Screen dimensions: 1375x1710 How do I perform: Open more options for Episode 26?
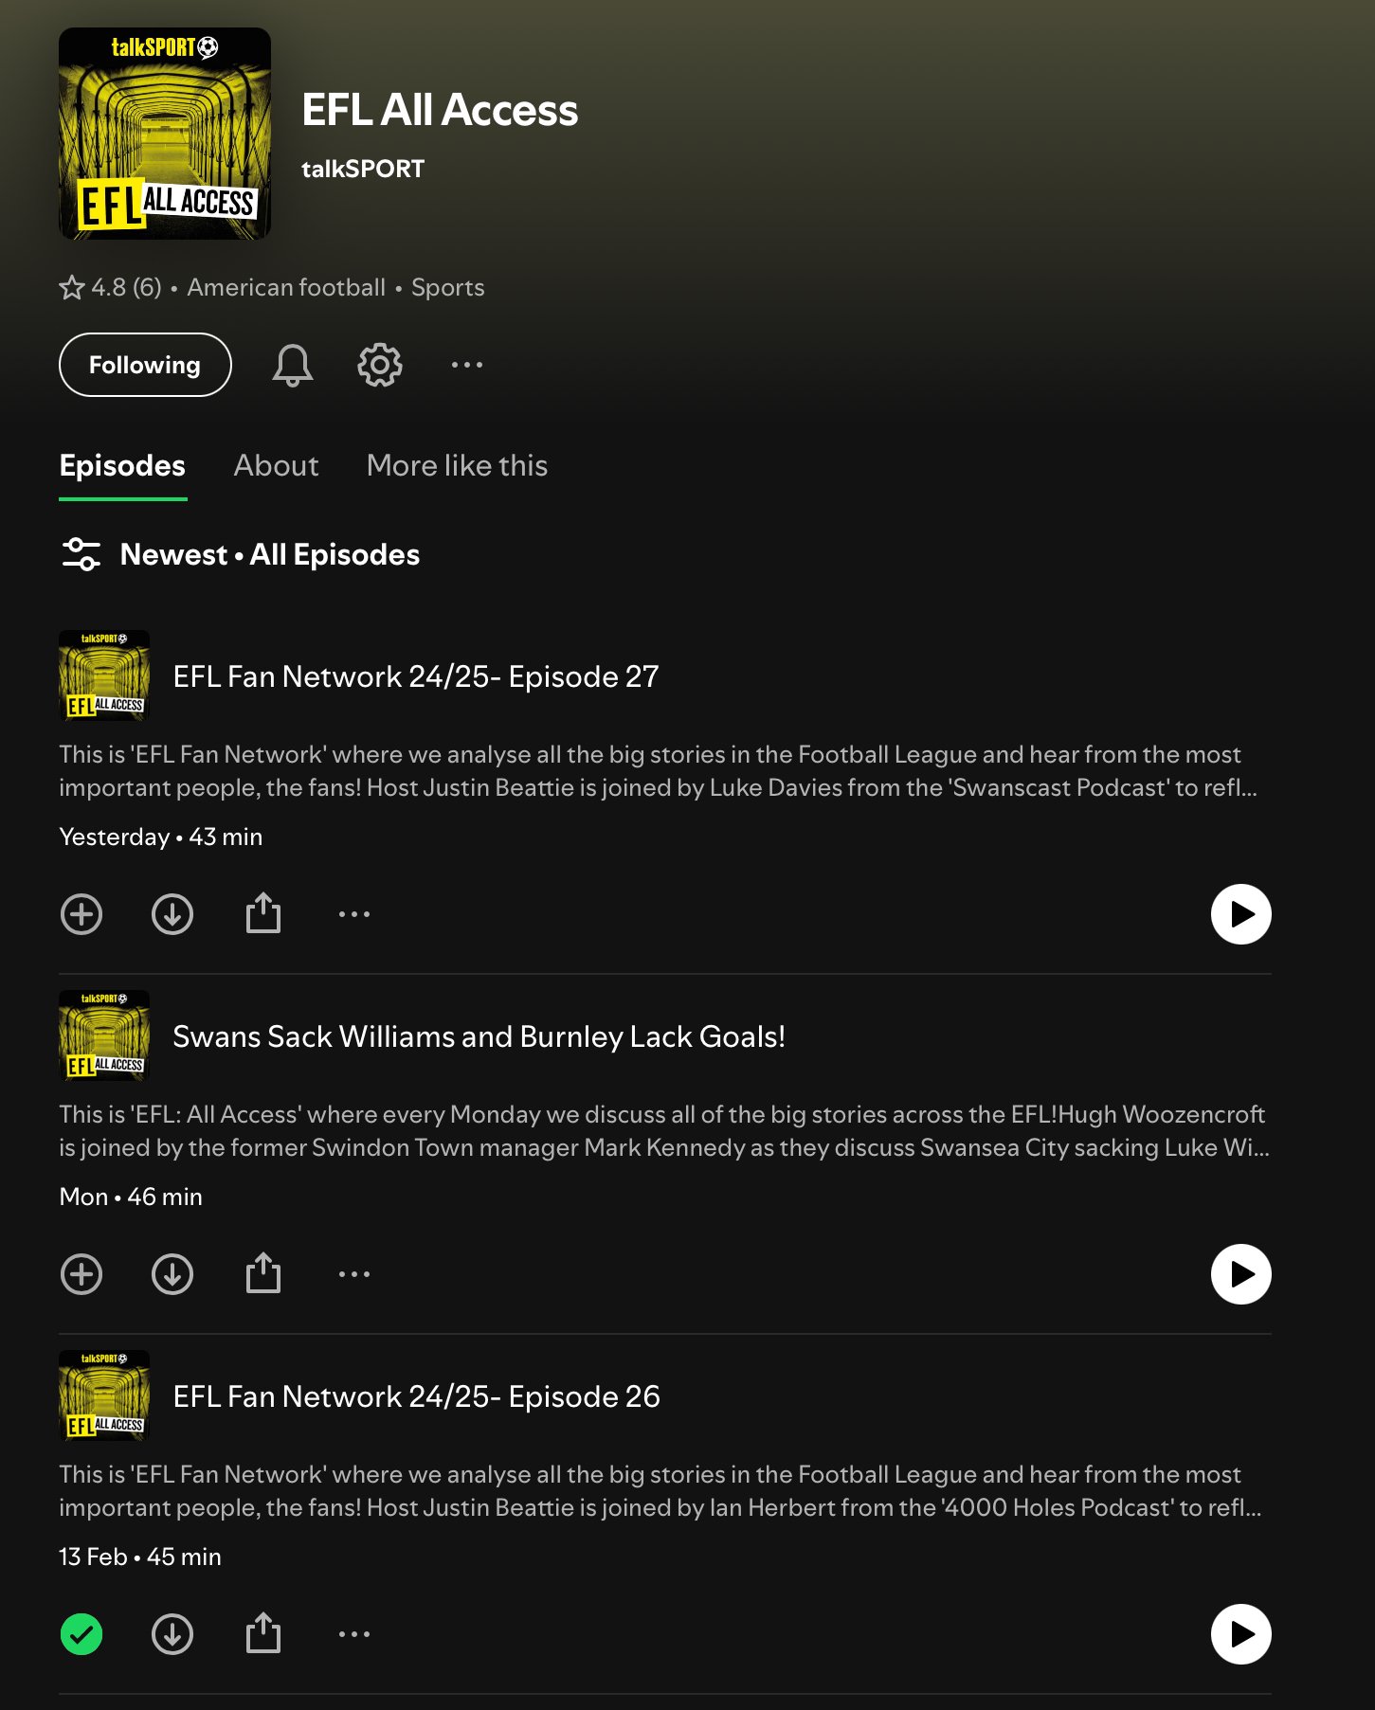354,1634
